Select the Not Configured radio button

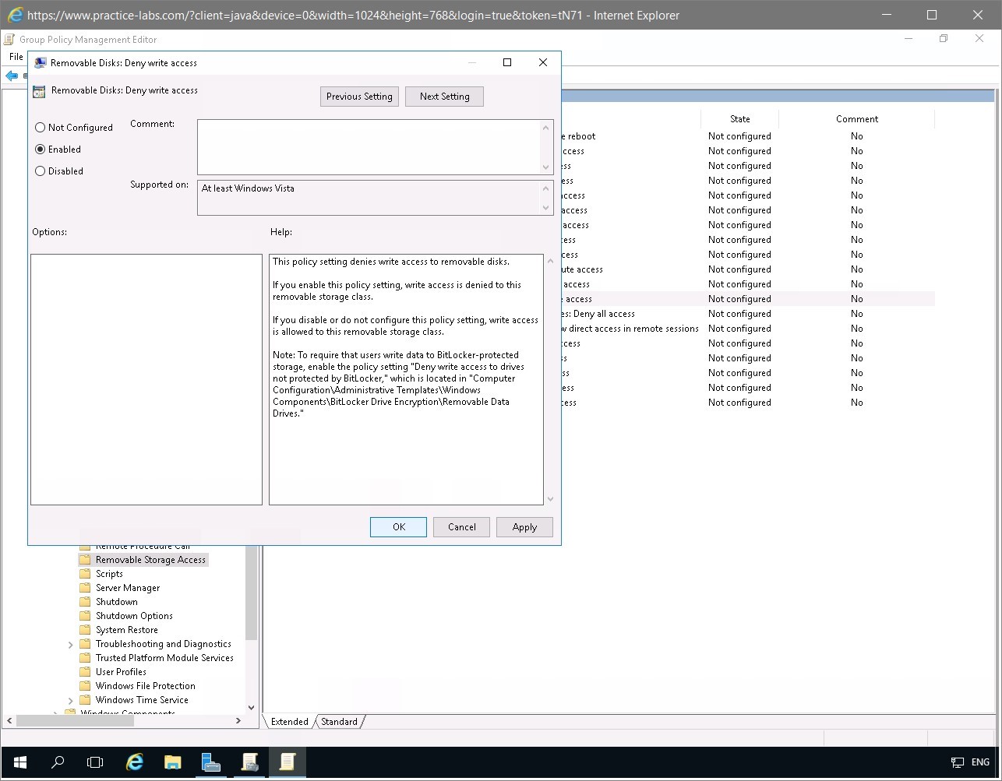[40, 127]
